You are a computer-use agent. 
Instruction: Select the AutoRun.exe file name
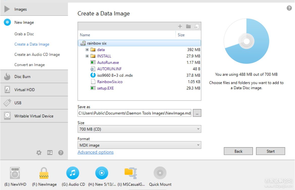tap(108, 62)
